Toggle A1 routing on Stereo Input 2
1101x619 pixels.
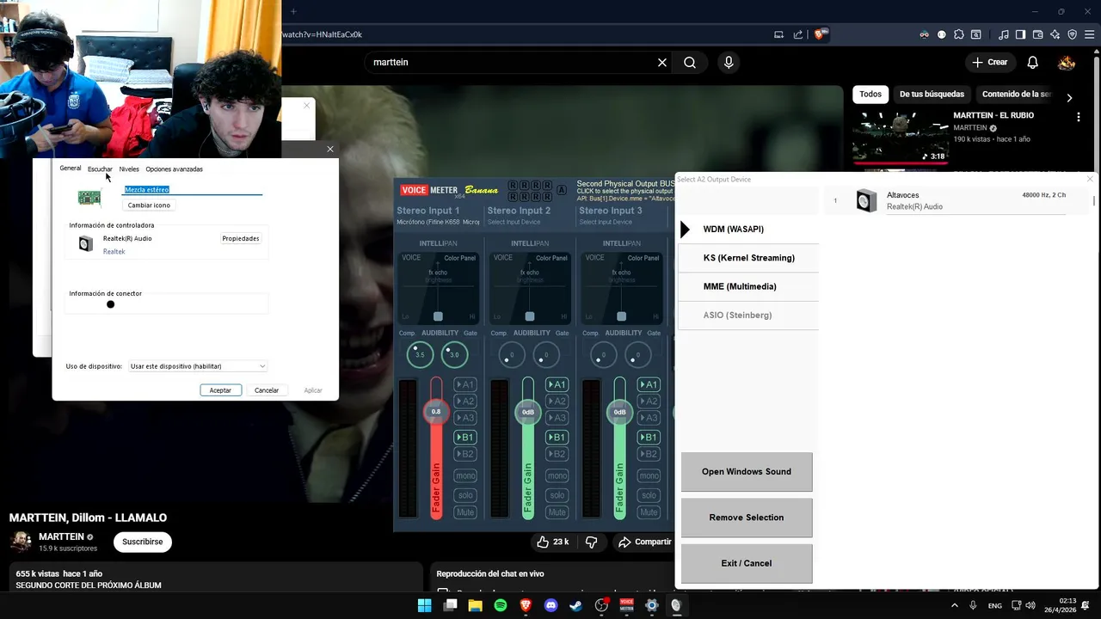pyautogui.click(x=557, y=384)
